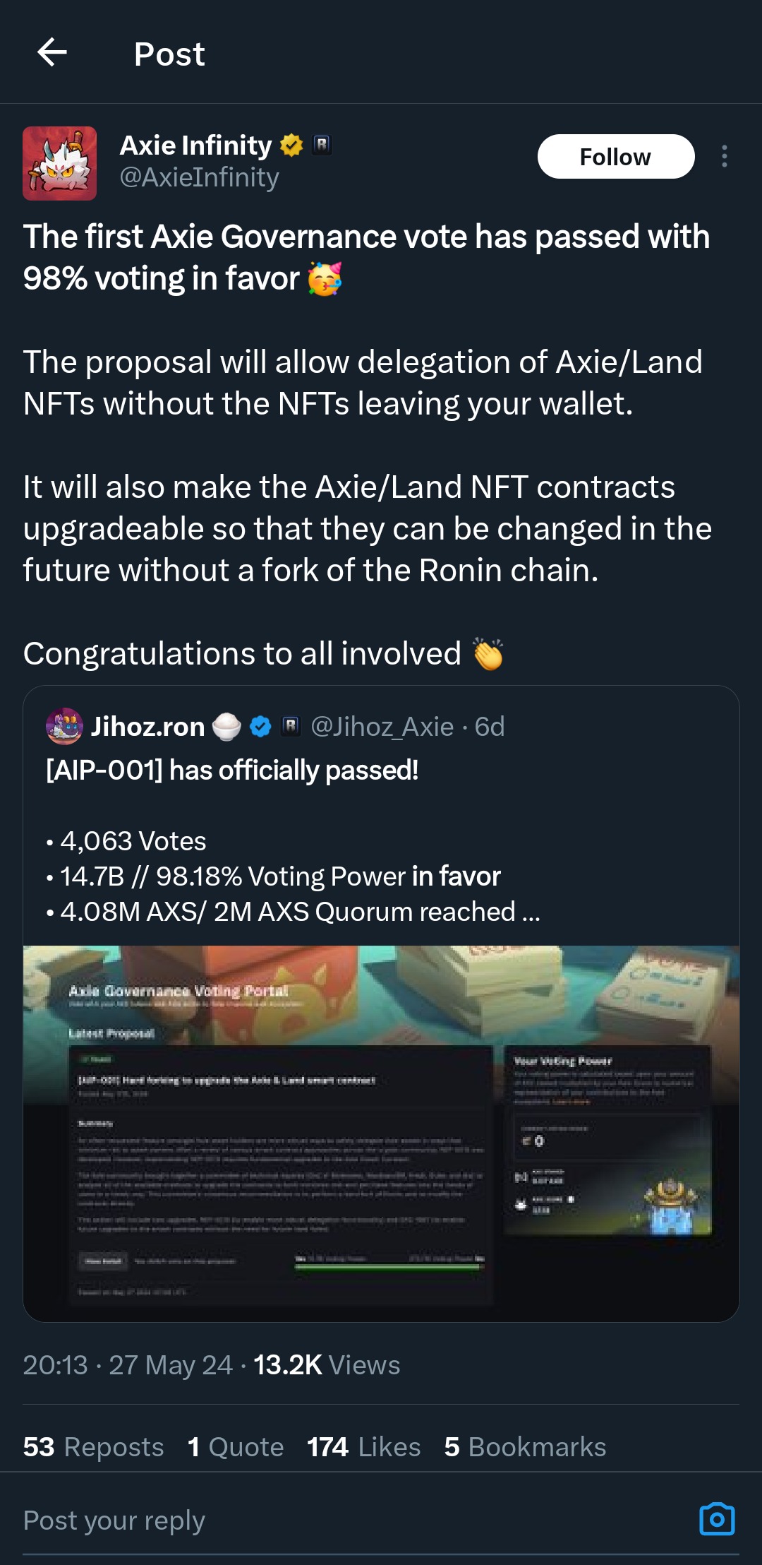View the 1 Quote list
Viewport: 762px width, 1565px height.
[236, 1447]
